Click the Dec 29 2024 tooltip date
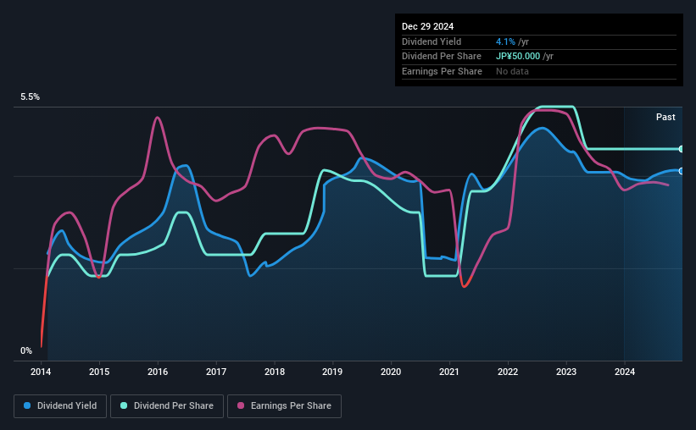This screenshot has width=696, height=430. tap(427, 26)
